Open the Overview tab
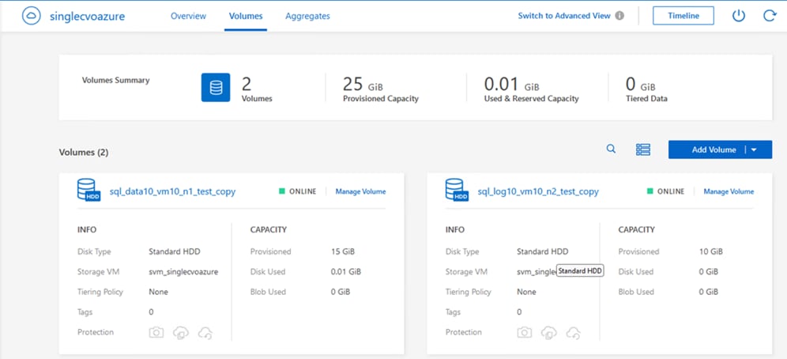Image resolution: width=787 pixels, height=359 pixels. (188, 16)
